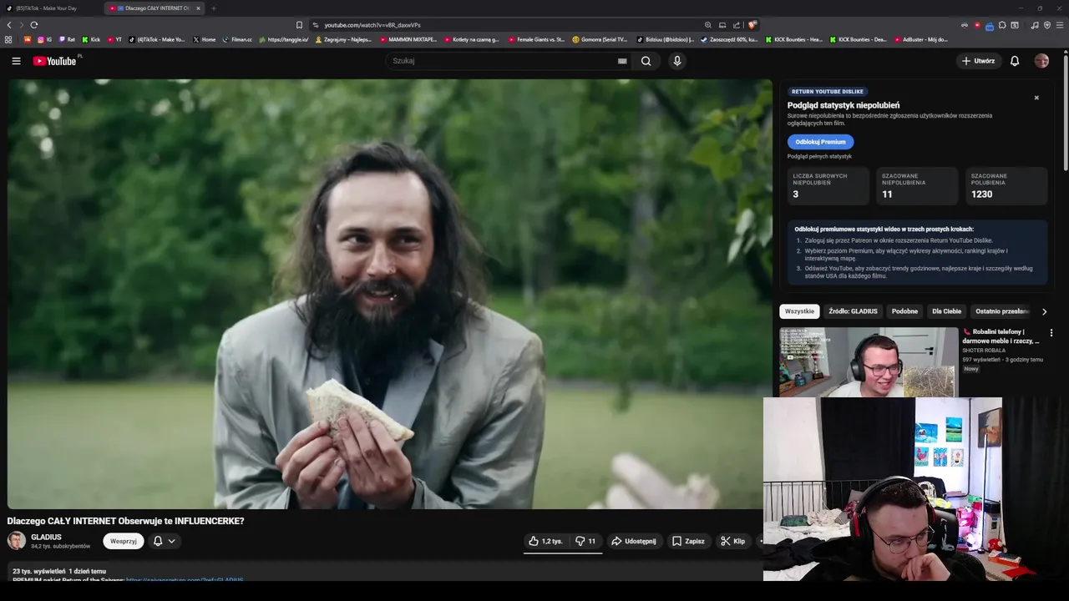Switch to TikTok - Make Your Day tab

click(x=47, y=8)
